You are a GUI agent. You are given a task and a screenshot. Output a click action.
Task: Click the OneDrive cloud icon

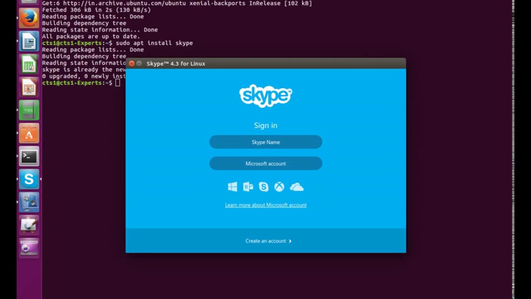[297, 187]
